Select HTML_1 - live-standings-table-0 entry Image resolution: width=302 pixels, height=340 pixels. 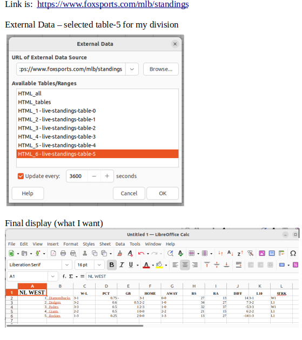point(97,111)
